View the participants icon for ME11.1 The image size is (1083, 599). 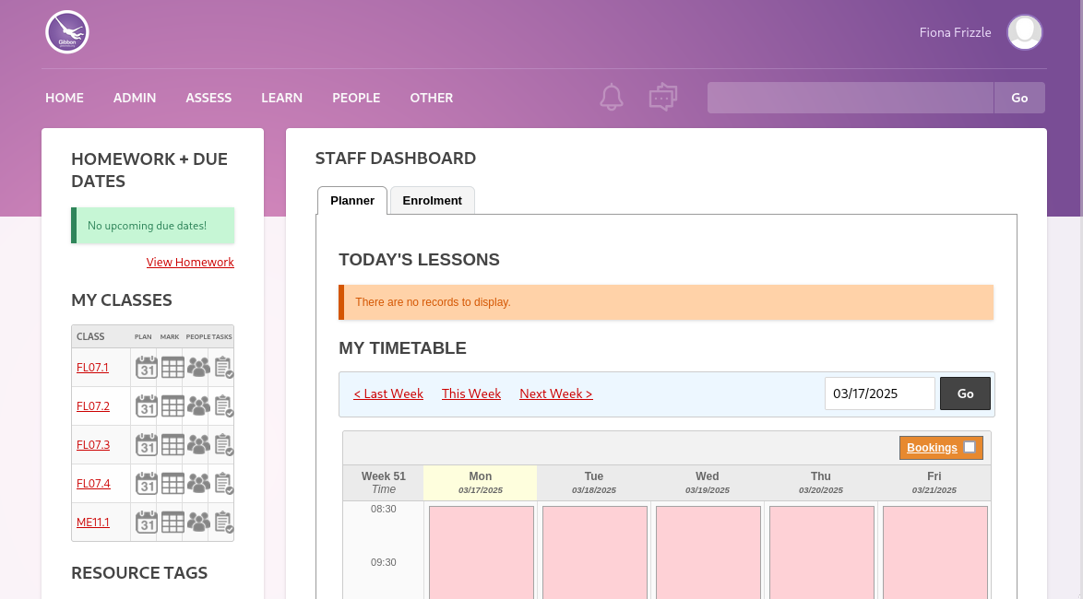click(197, 522)
